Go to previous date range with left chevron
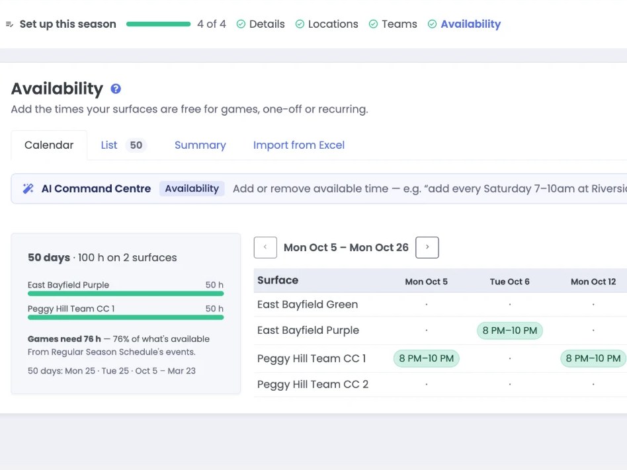The width and height of the screenshot is (627, 470). 265,247
